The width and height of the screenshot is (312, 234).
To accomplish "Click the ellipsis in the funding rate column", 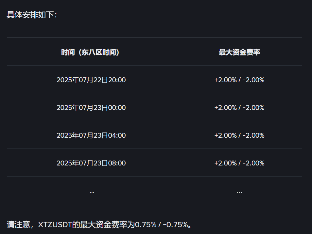I will [239, 192].
